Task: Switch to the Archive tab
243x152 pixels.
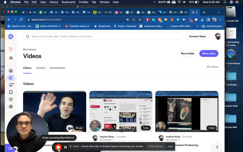Action: (x=41, y=68)
